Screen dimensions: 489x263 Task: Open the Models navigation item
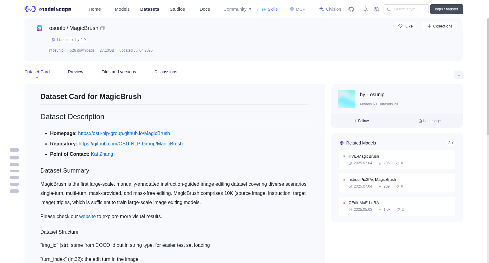tap(122, 9)
